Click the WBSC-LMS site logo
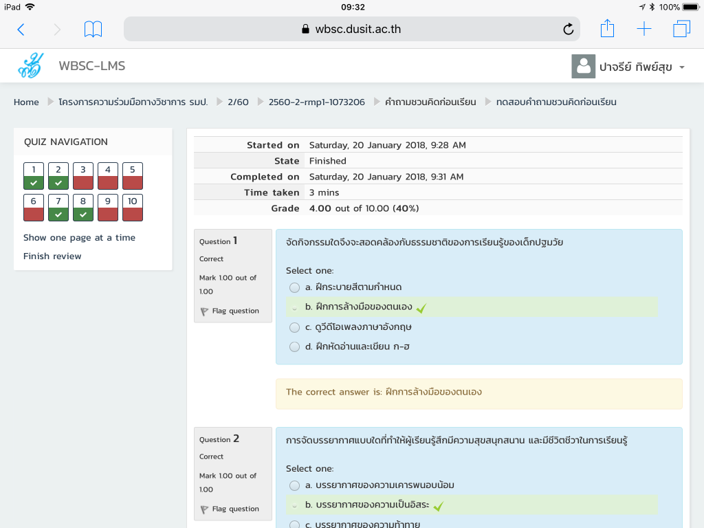The height and width of the screenshot is (528, 704). [x=30, y=66]
